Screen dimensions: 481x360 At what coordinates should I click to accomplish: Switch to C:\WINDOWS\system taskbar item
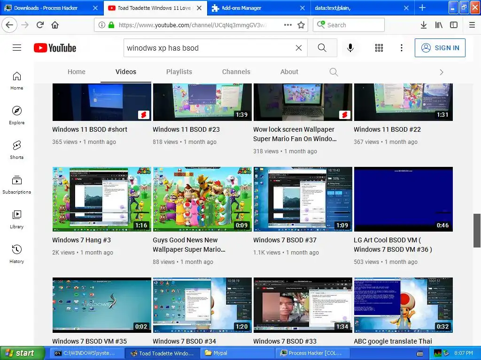pos(87,353)
